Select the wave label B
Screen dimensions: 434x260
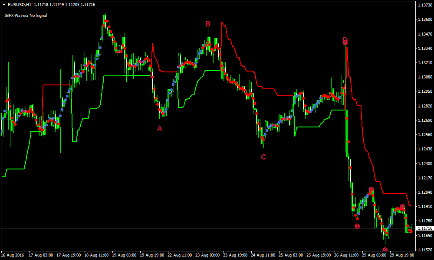click(208, 24)
